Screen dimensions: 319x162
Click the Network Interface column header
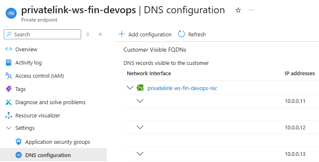coord(149,73)
